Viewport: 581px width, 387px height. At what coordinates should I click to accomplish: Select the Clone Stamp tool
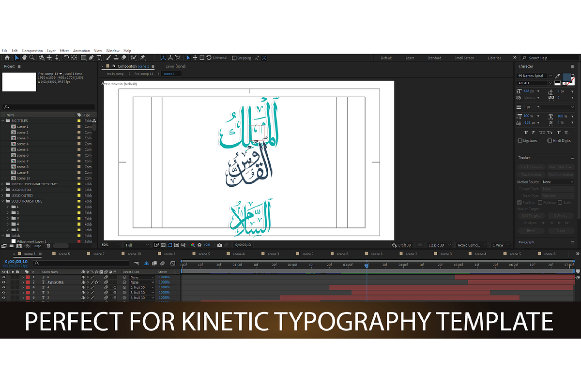click(116, 58)
